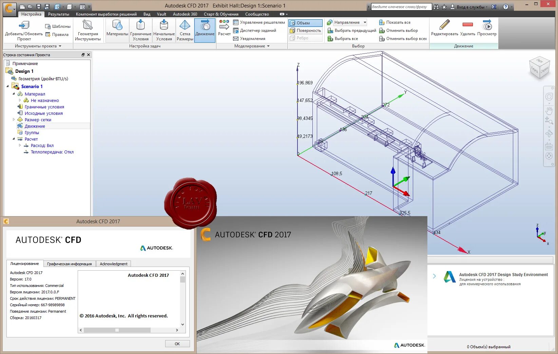Screen dimensions: 558x354
Task: Click the Open folder icon in quick access toolbar
Action: 31,7
